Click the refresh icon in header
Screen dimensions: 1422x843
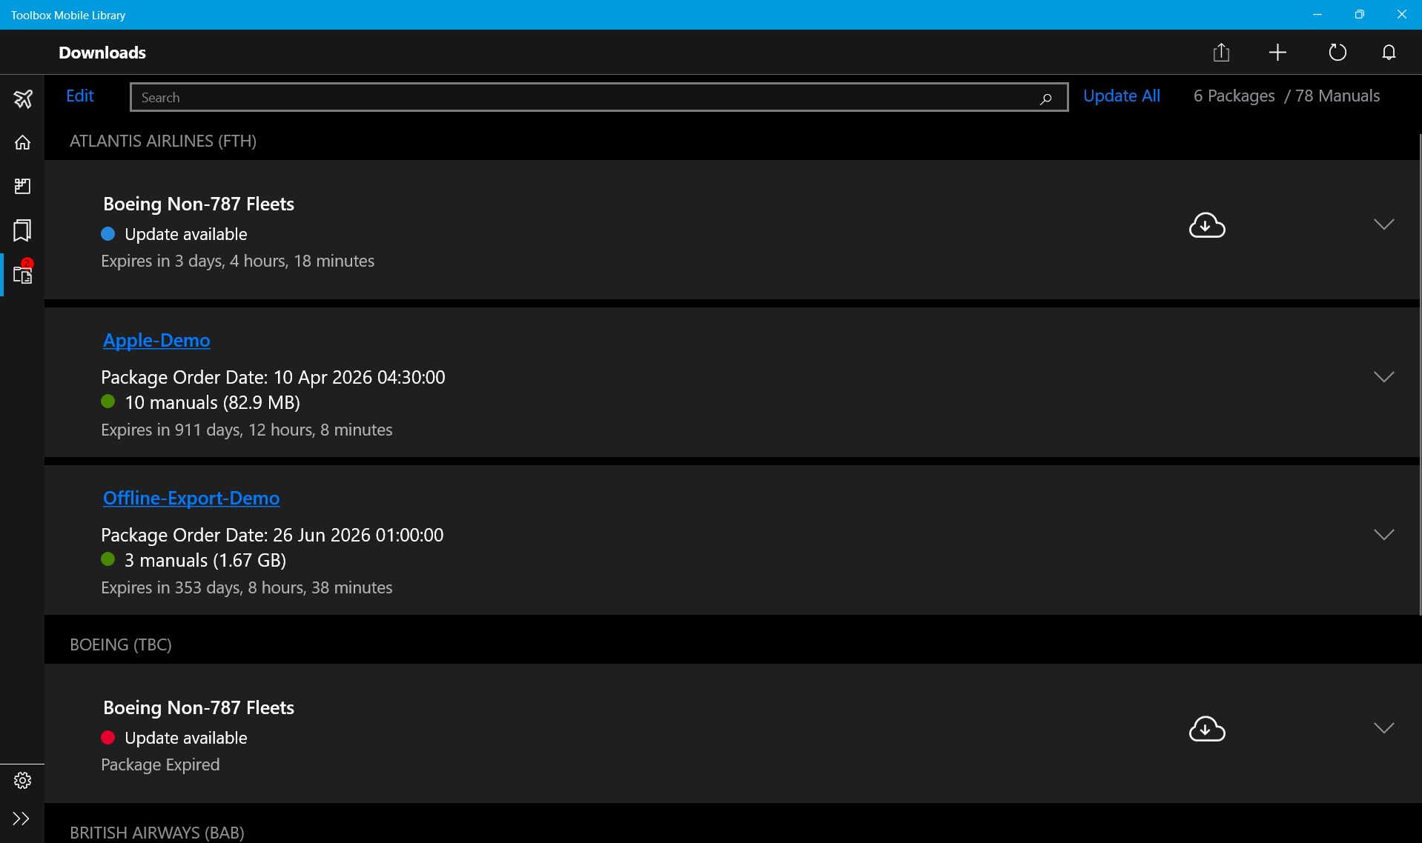point(1337,52)
